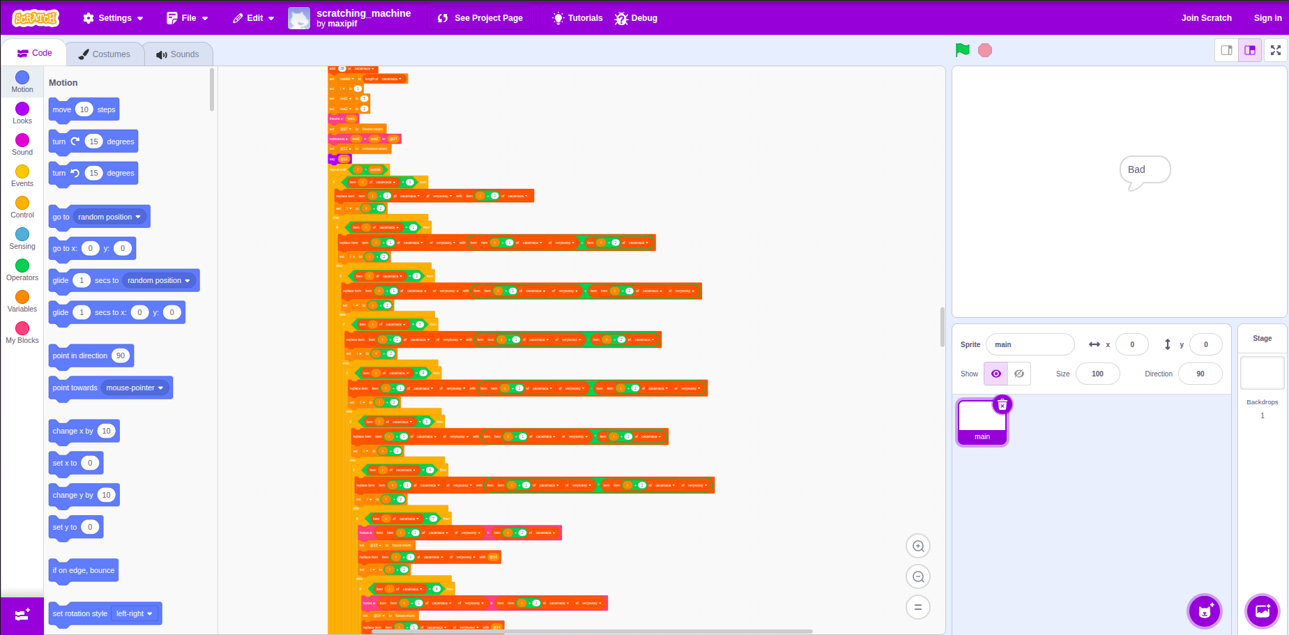Screen dimensions: 1289x635
Task: Switch to the Costumes tab
Action: click(104, 54)
